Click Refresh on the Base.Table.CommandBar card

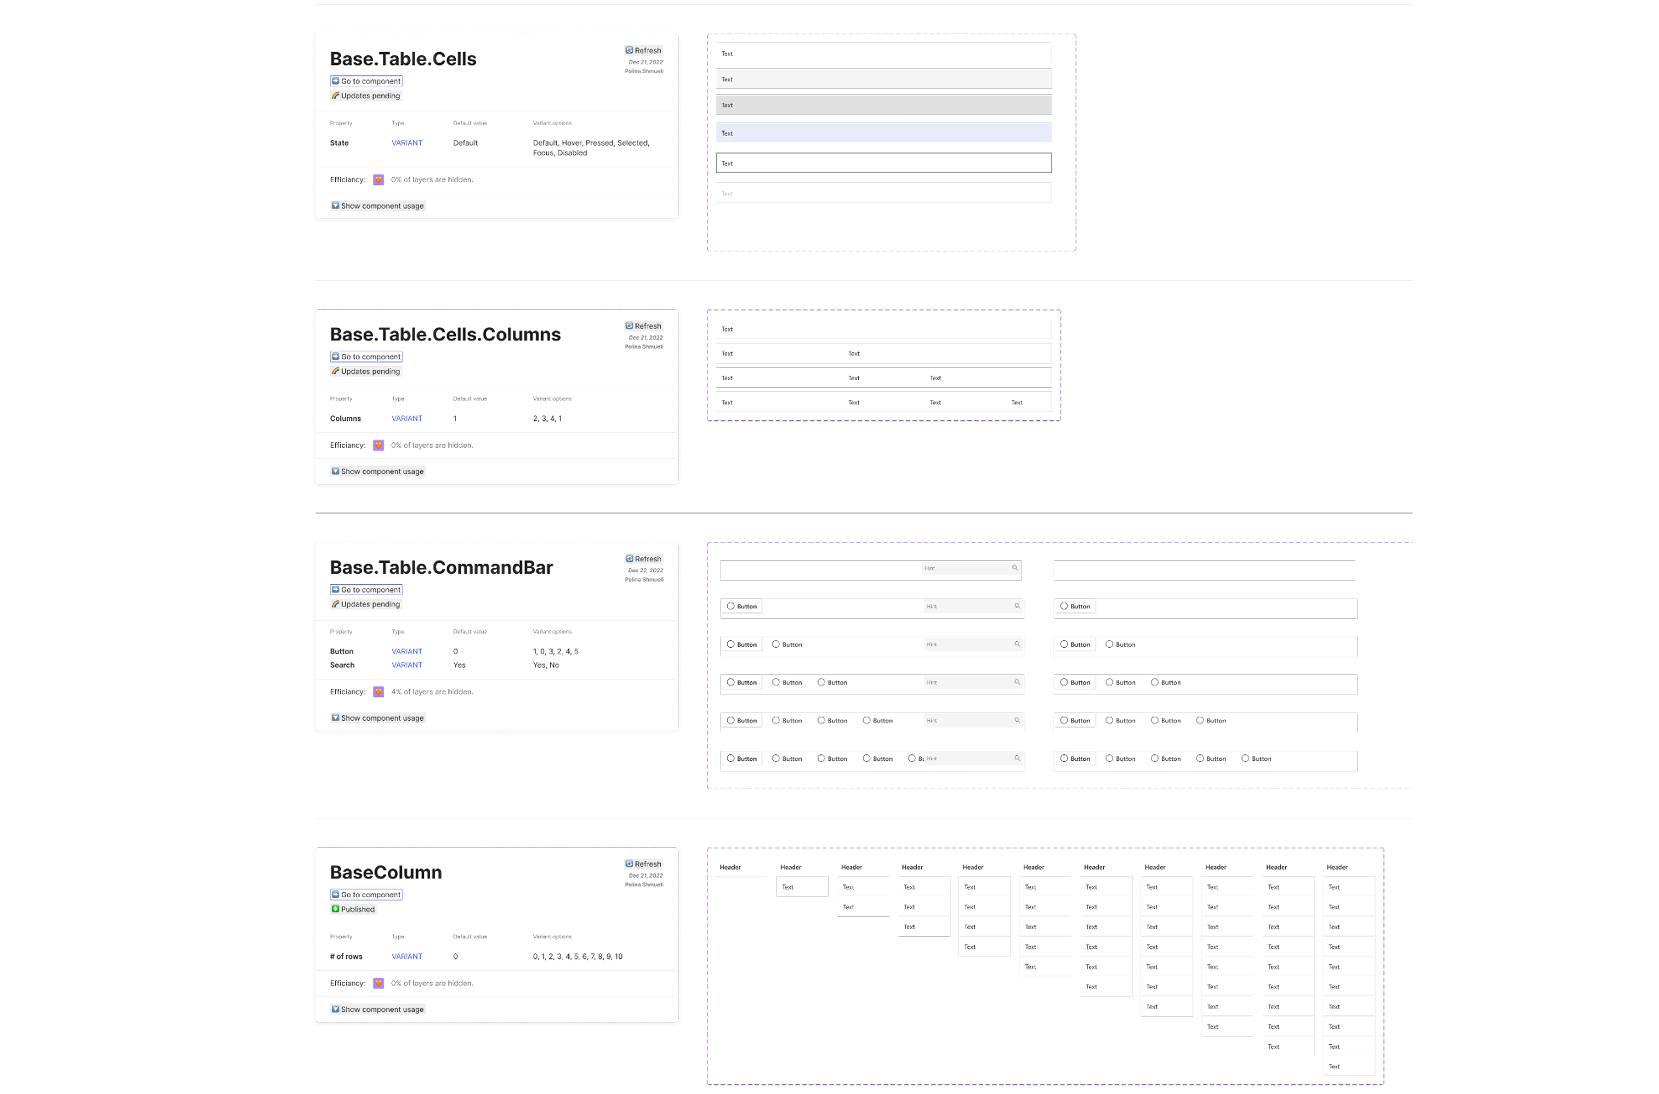(x=643, y=559)
